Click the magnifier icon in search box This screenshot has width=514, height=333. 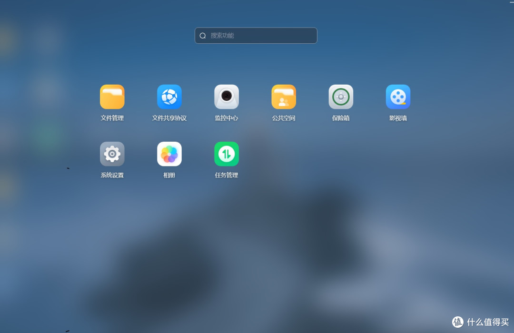[203, 36]
